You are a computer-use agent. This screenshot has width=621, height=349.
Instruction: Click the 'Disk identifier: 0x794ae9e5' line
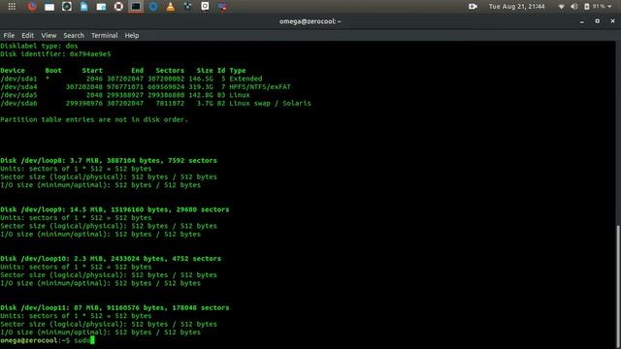(55, 54)
